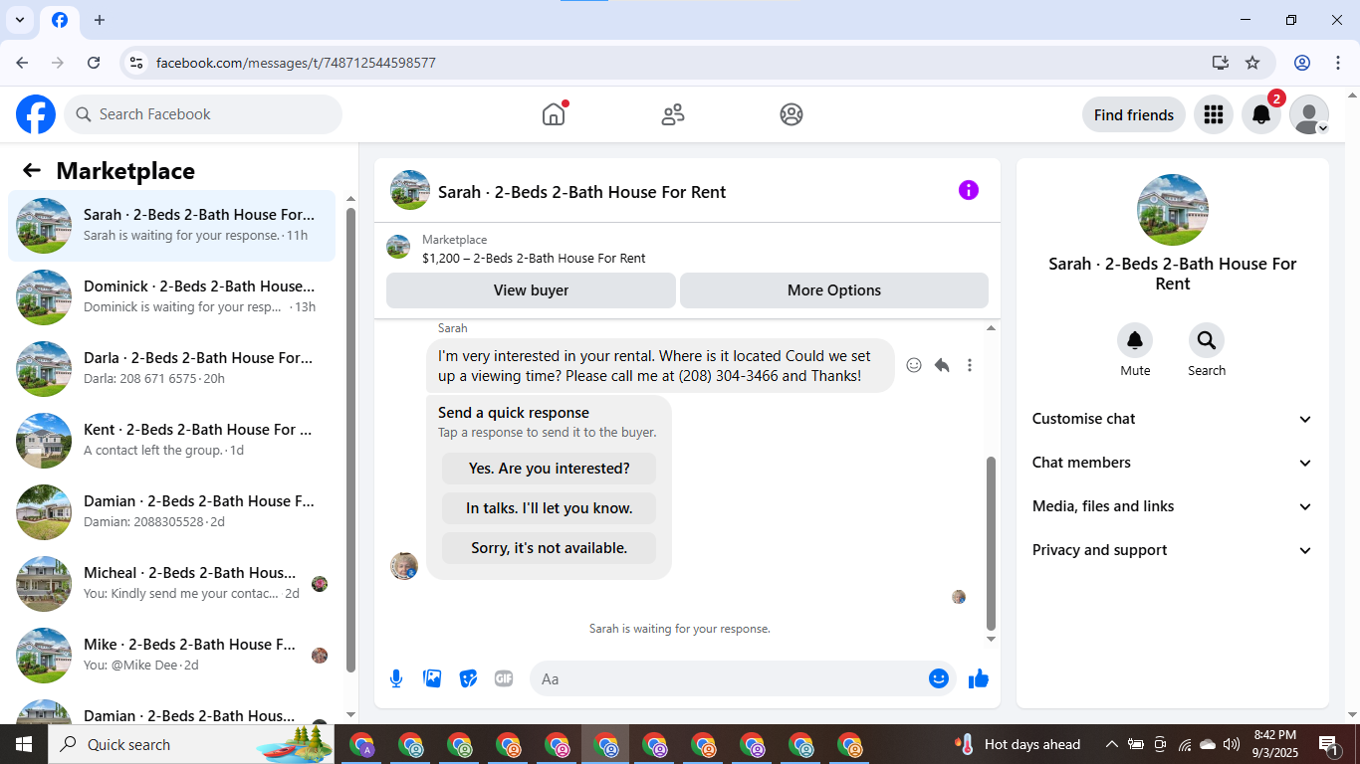This screenshot has width=1360, height=764.
Task: React to Sarah's message with emoji icon
Action: click(x=914, y=365)
